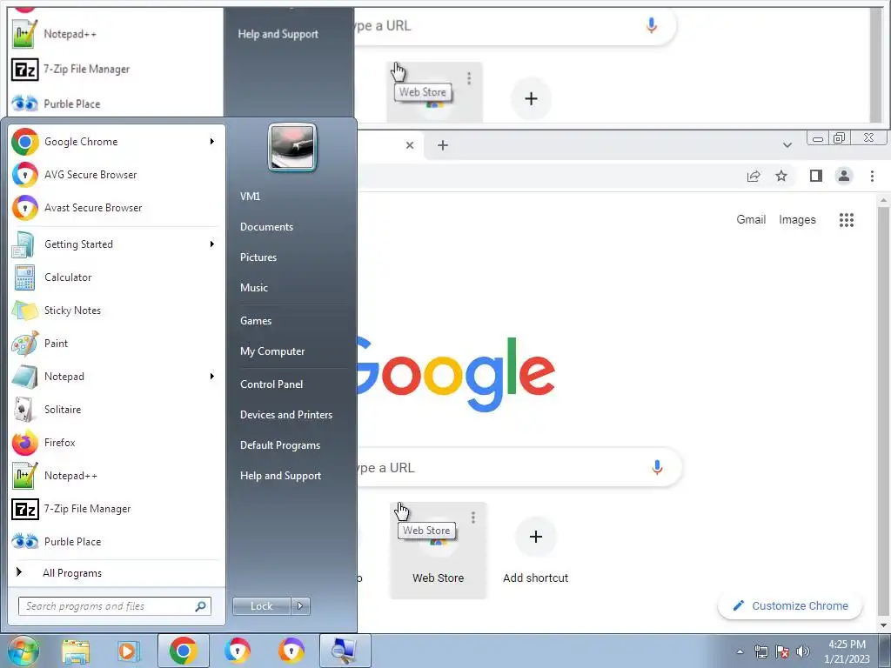Open Web Store shortcut options in upper window
The image size is (891, 668).
[469, 78]
